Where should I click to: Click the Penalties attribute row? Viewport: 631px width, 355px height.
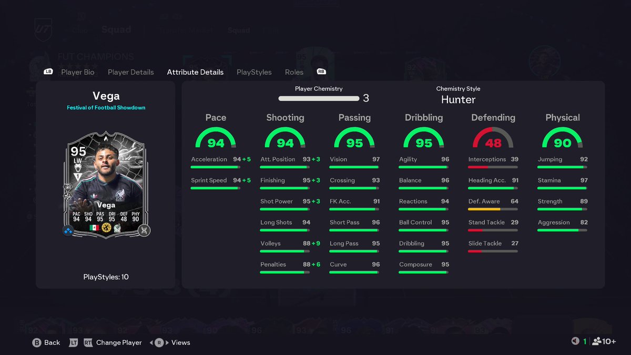pos(290,267)
